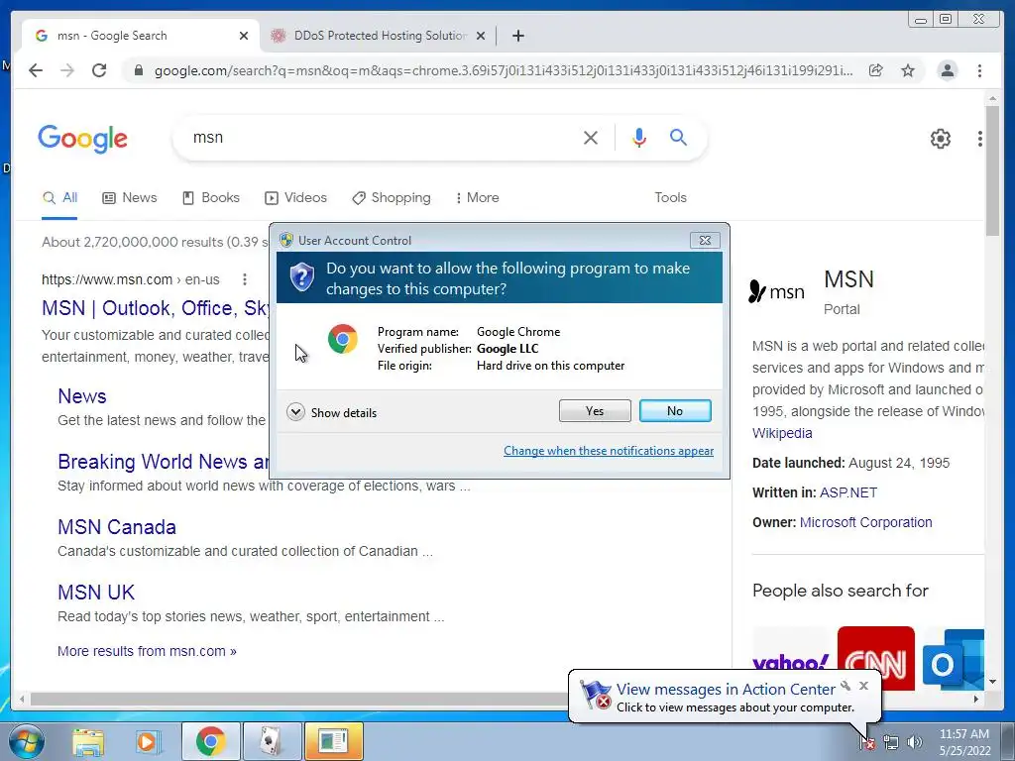Open the MSN UK sitelink
Viewport: 1015px width, 761px height.
96,593
